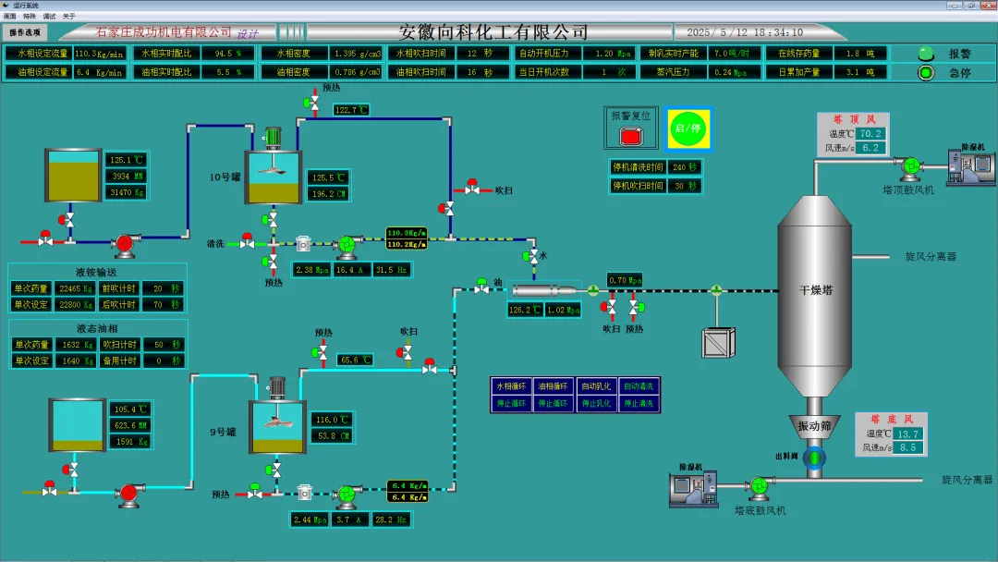Click the 报警 indicator lamp
Screen dimensions: 998x562
[926, 54]
